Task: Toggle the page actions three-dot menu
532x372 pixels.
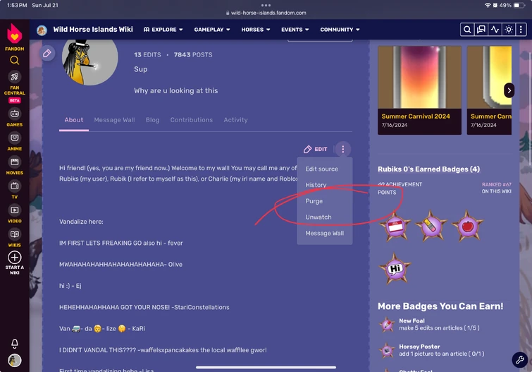Action: (x=343, y=149)
